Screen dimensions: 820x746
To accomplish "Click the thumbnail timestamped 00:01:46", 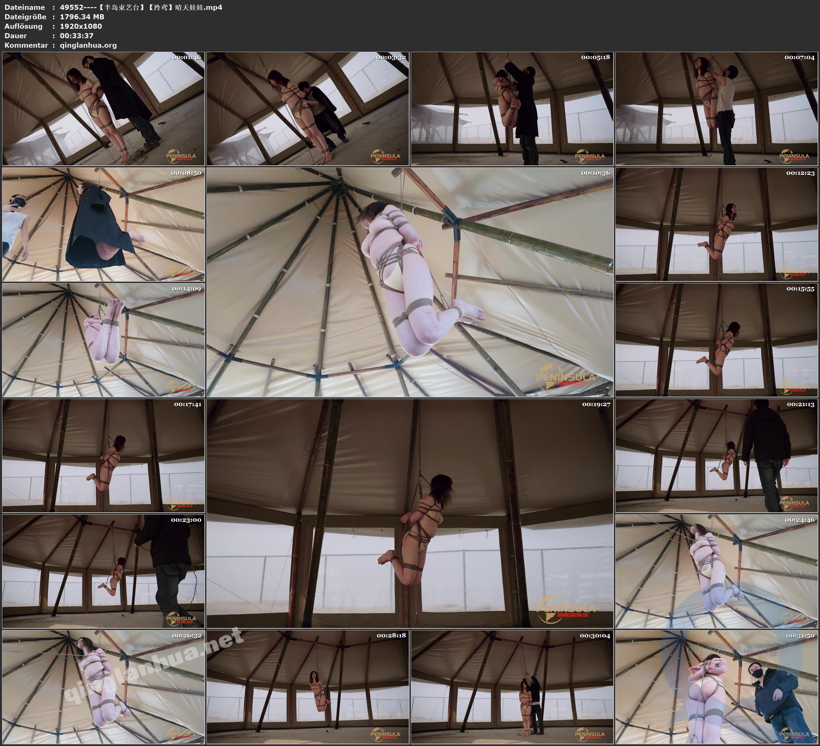I will 103,109.
